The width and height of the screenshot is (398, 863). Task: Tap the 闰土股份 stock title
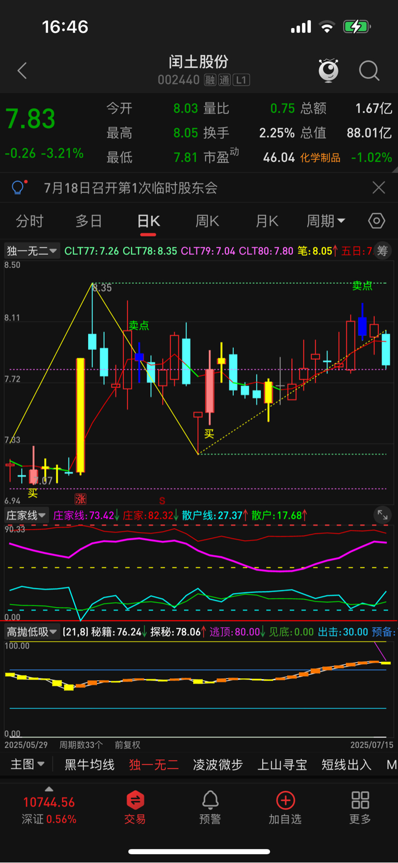coord(198,62)
